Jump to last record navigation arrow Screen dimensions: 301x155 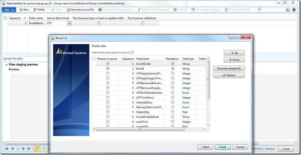29,149
